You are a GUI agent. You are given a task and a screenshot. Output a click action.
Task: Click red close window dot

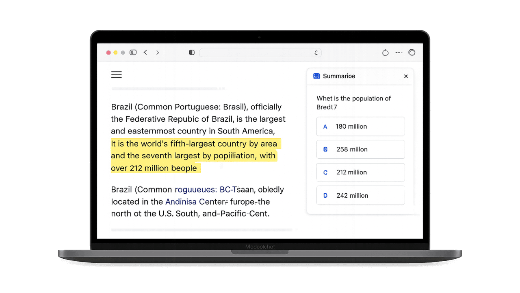pyautogui.click(x=108, y=52)
